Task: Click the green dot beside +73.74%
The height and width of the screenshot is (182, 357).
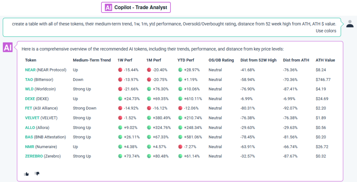Action: point(120,156)
